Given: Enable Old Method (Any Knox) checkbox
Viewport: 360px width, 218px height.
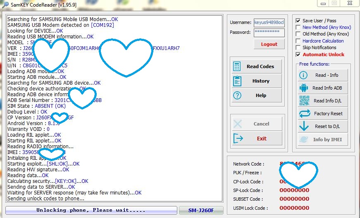Looking at the screenshot, I should pos(298,34).
